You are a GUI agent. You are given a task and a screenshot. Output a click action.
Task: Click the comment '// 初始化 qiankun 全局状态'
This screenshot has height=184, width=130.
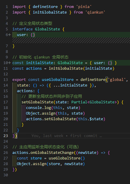(40, 57)
